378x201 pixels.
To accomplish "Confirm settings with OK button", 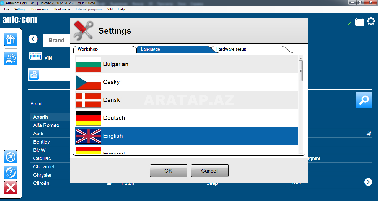I will click(x=168, y=171).
